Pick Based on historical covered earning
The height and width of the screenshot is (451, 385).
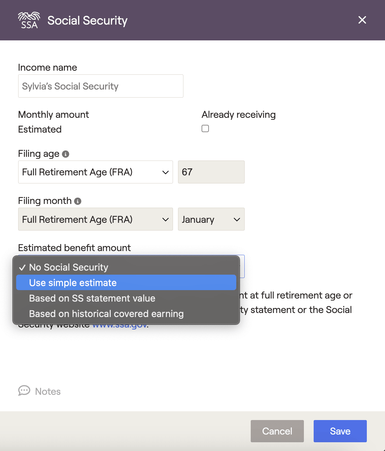(106, 314)
